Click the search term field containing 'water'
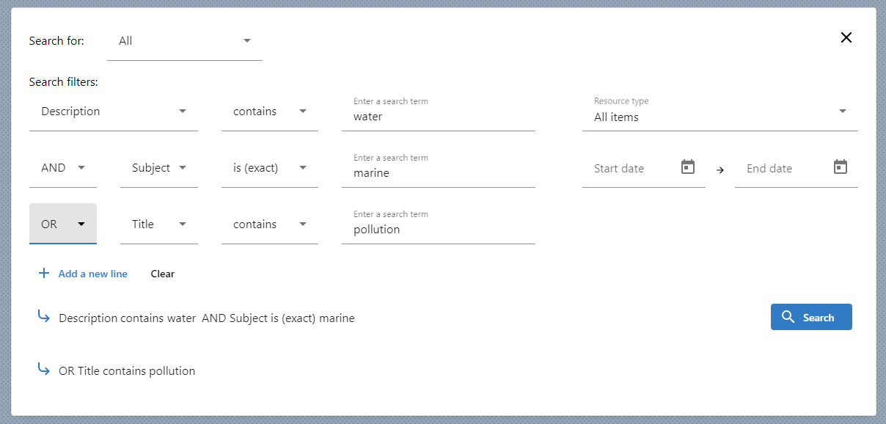 pyautogui.click(x=438, y=117)
